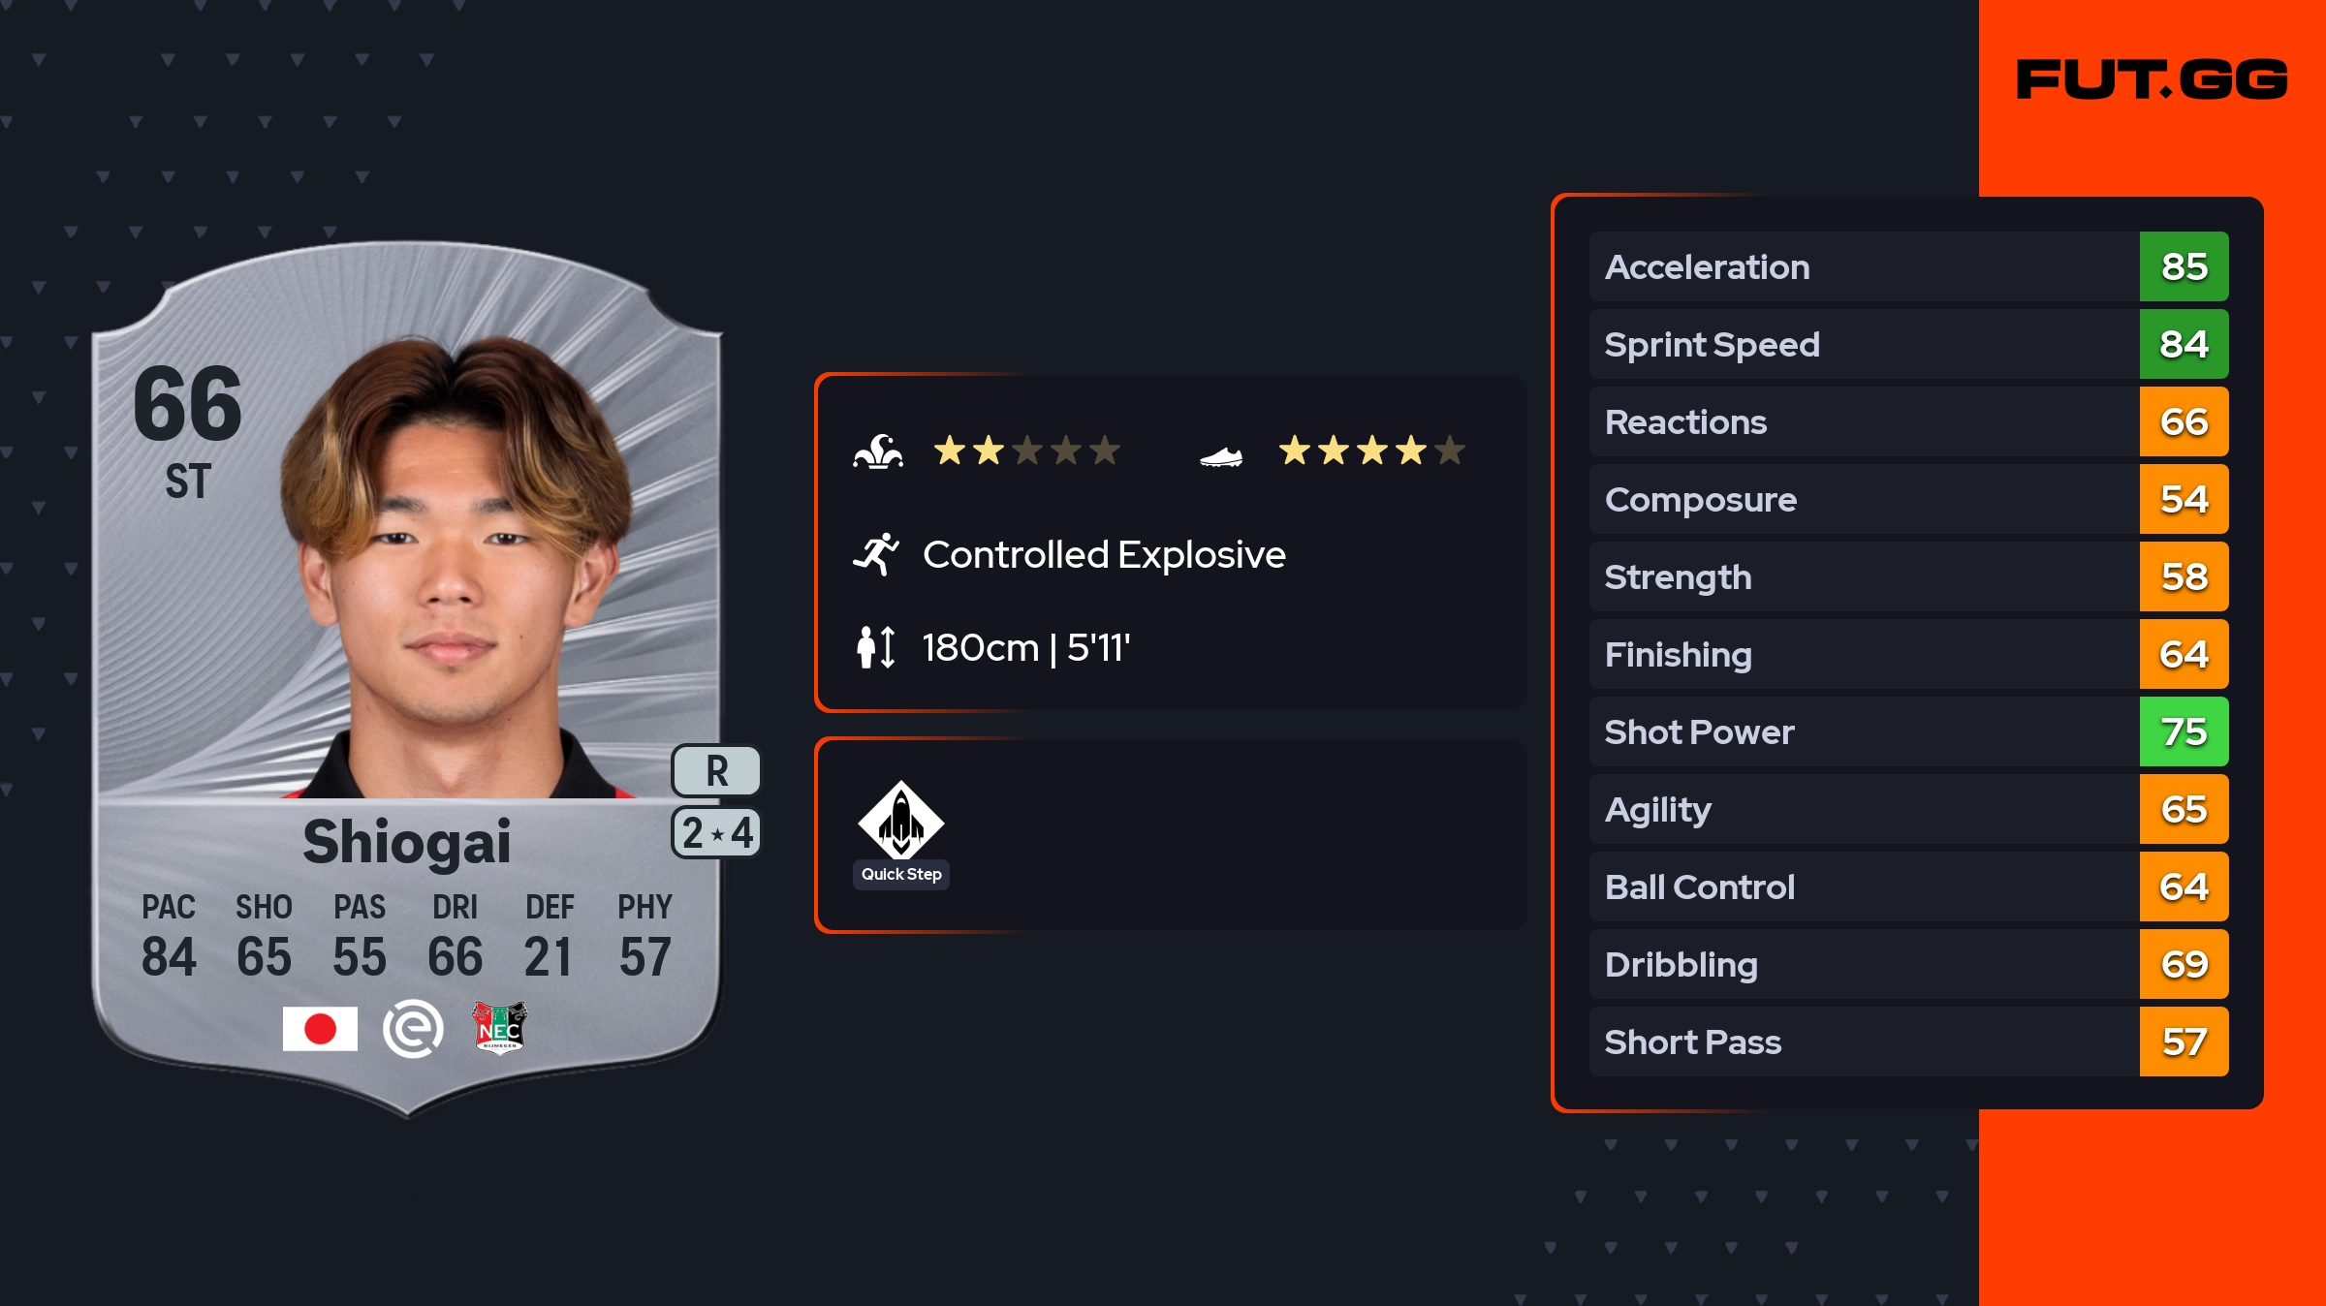2326x1306 pixels.
Task: Click the player height icon
Action: 876,647
